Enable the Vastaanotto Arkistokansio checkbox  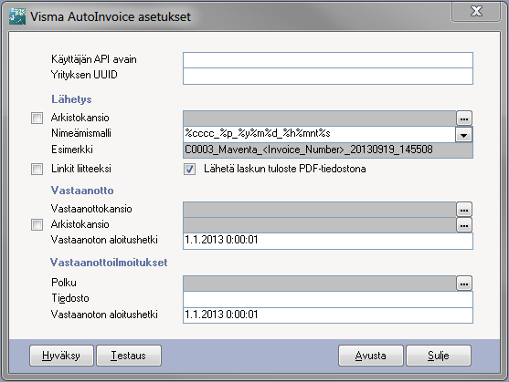point(37,224)
